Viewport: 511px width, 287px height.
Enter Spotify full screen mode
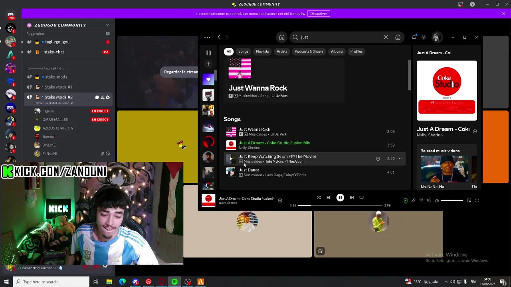click(477, 201)
